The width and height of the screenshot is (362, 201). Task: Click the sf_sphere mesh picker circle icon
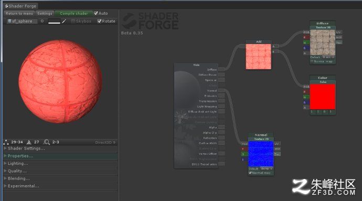tap(42, 21)
